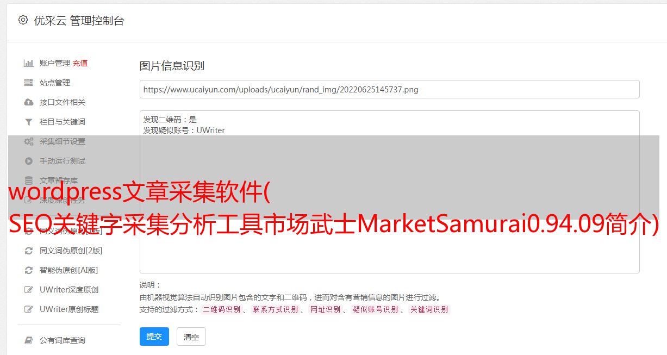667x355 pixels.
Task: Open the 站点管理 menu item
Action: [55, 83]
